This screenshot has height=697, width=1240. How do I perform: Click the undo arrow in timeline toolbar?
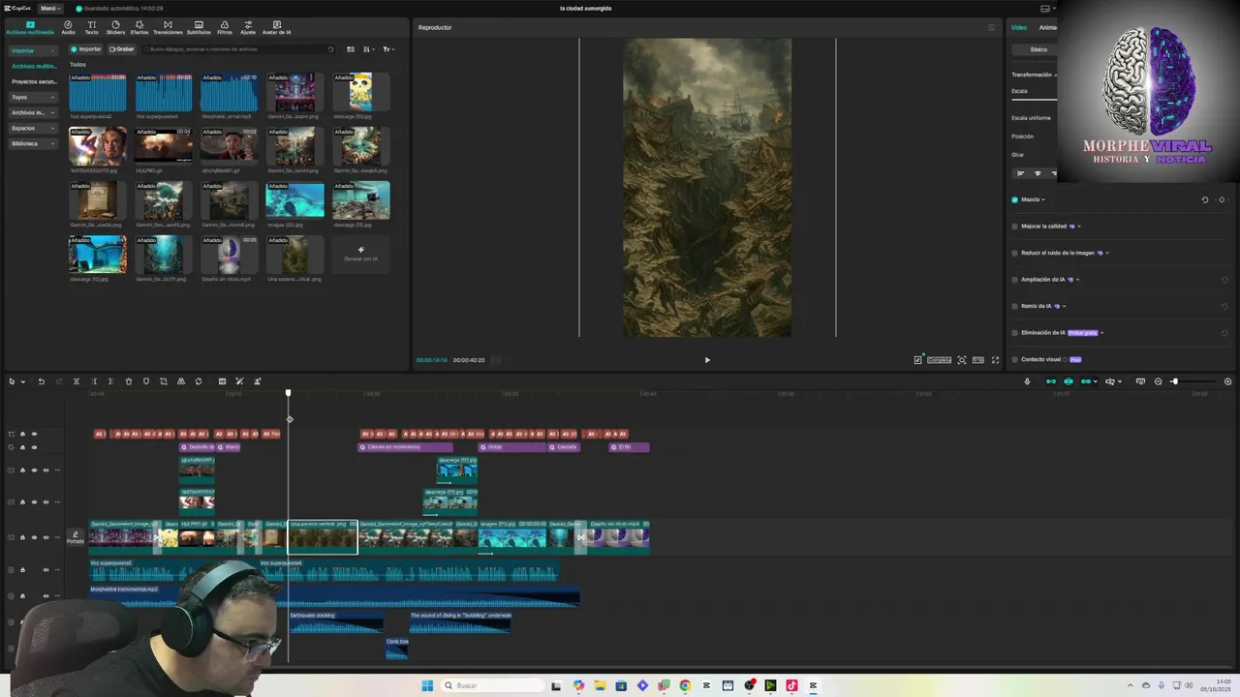[x=41, y=381]
